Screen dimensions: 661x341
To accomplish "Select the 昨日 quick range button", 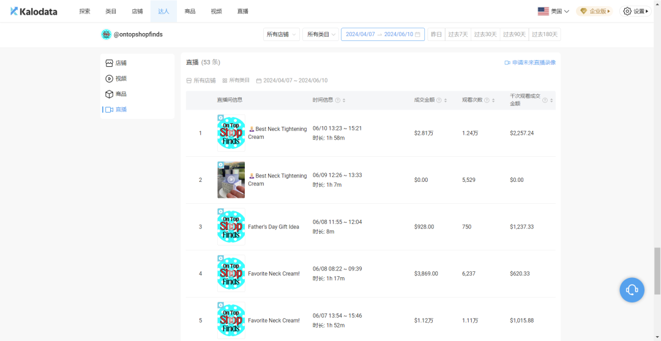I will [436, 34].
